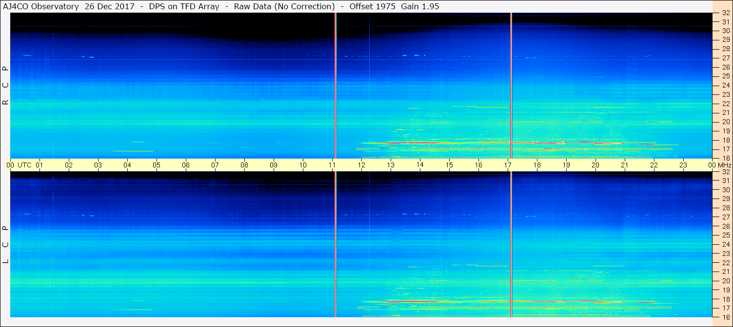
Task: Click the 26 MHz label of LCP panel
Action: tap(725, 226)
